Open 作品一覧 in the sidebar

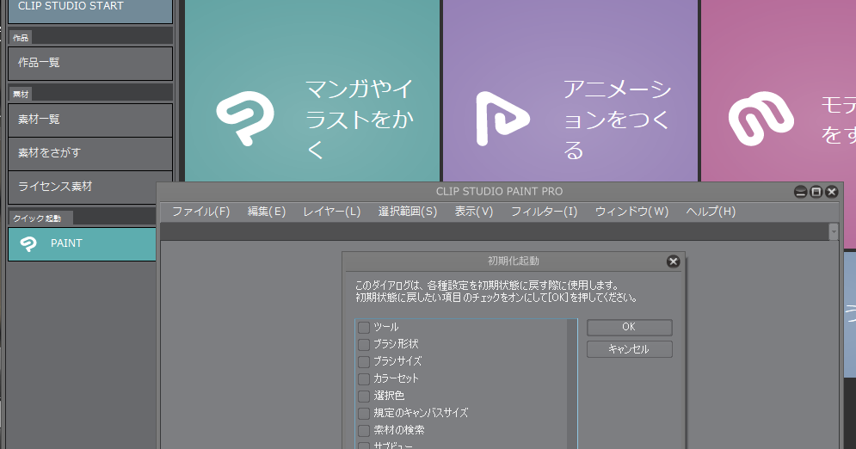(90, 64)
